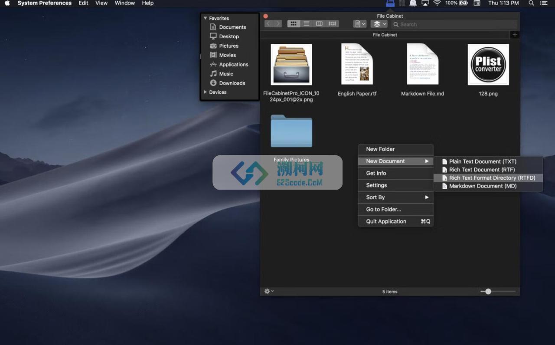Choose Quit Application menu entry
555x345 pixels.
pyautogui.click(x=396, y=221)
